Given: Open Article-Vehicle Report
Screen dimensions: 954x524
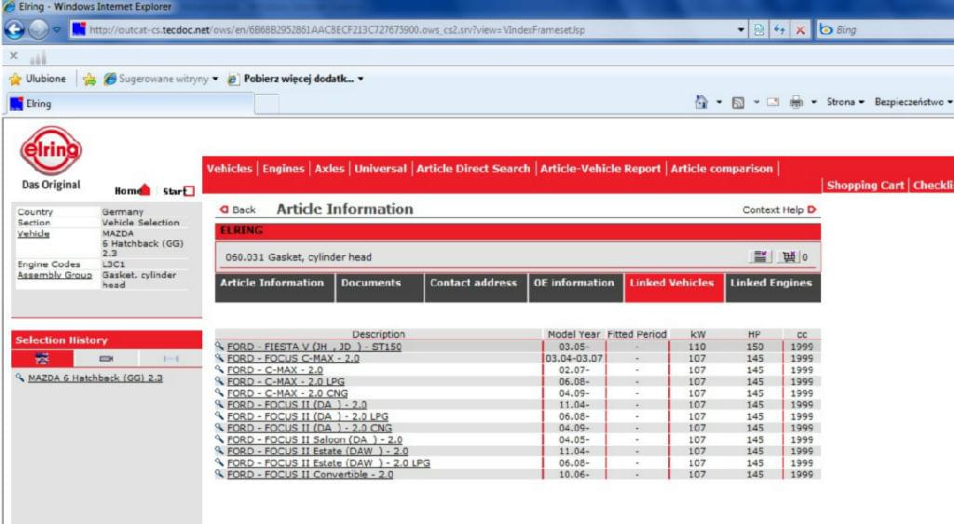Looking at the screenshot, I should (600, 168).
